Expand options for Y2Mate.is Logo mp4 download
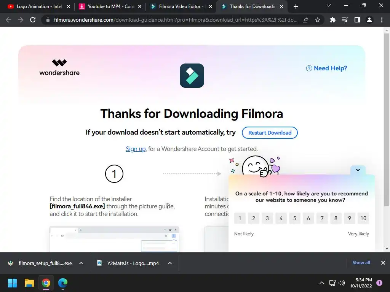Screen dimensions: 390x292 tap(170, 263)
